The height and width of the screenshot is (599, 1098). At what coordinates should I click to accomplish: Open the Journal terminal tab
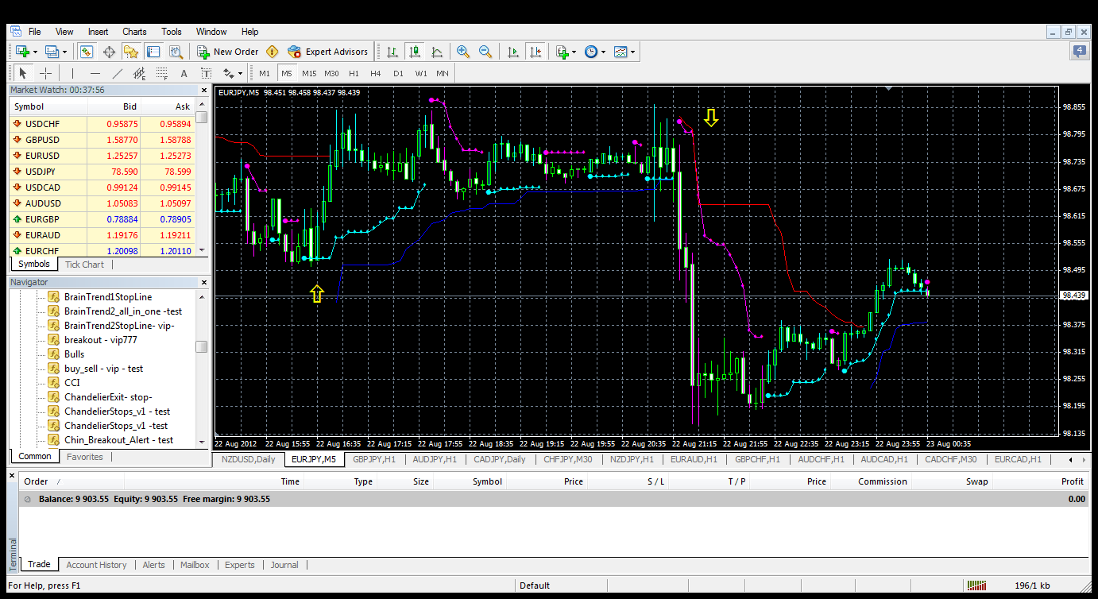(284, 565)
